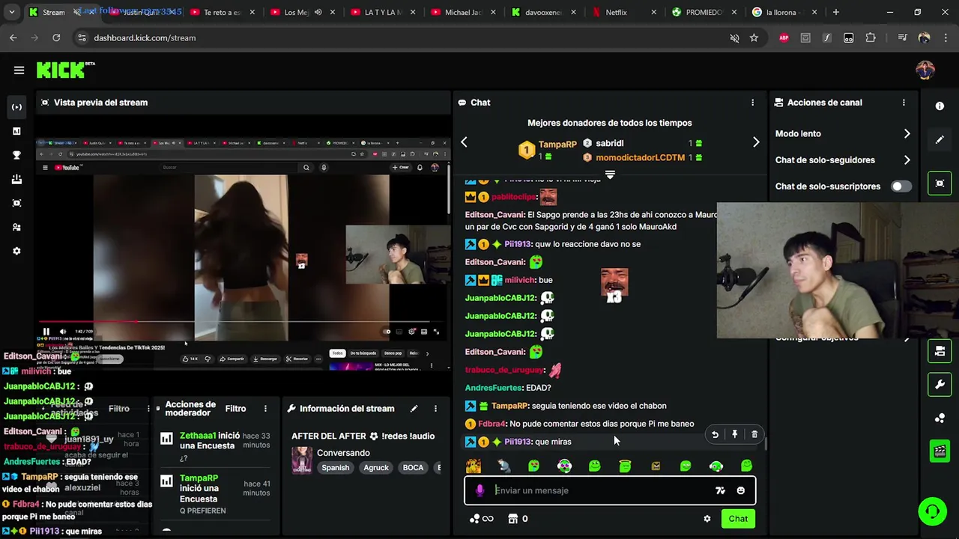Undo action on hovered chat message

(715, 435)
